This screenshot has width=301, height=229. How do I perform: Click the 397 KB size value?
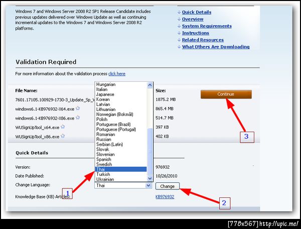point(162,127)
